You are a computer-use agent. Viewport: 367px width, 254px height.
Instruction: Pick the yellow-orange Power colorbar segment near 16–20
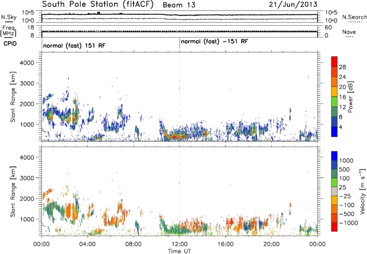[x=334, y=92]
